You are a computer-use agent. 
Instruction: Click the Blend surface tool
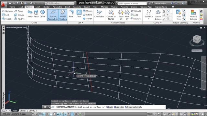tap(30, 14)
